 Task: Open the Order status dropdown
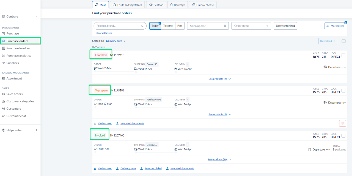251,26
